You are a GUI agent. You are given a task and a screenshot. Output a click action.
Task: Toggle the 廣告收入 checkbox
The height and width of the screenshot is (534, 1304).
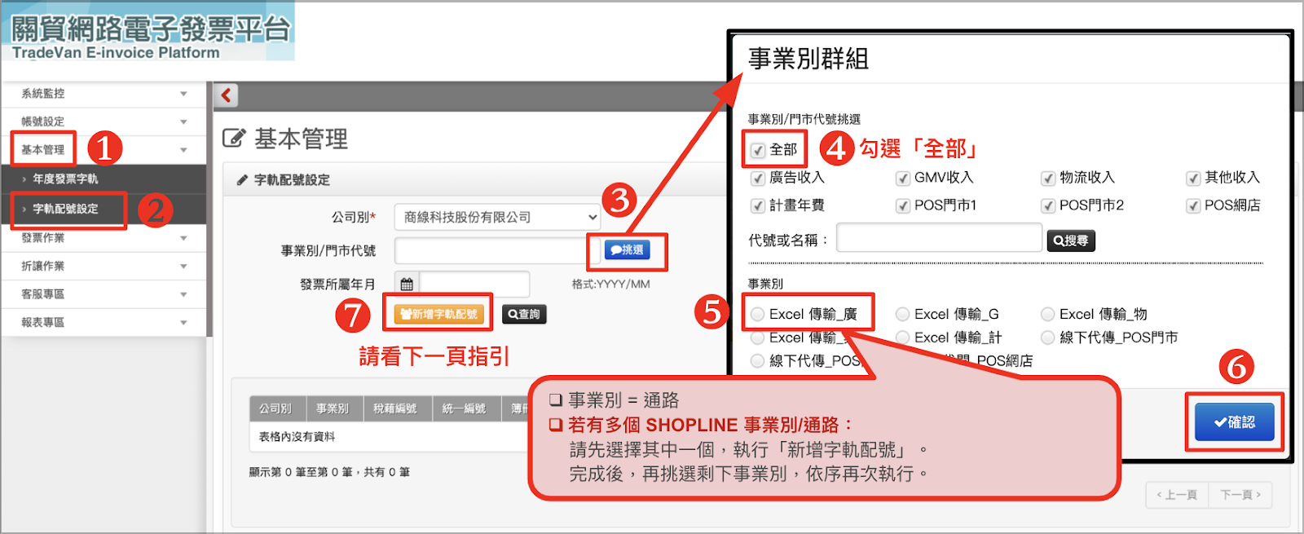coord(758,178)
